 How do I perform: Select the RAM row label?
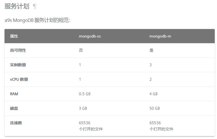(x=14, y=94)
